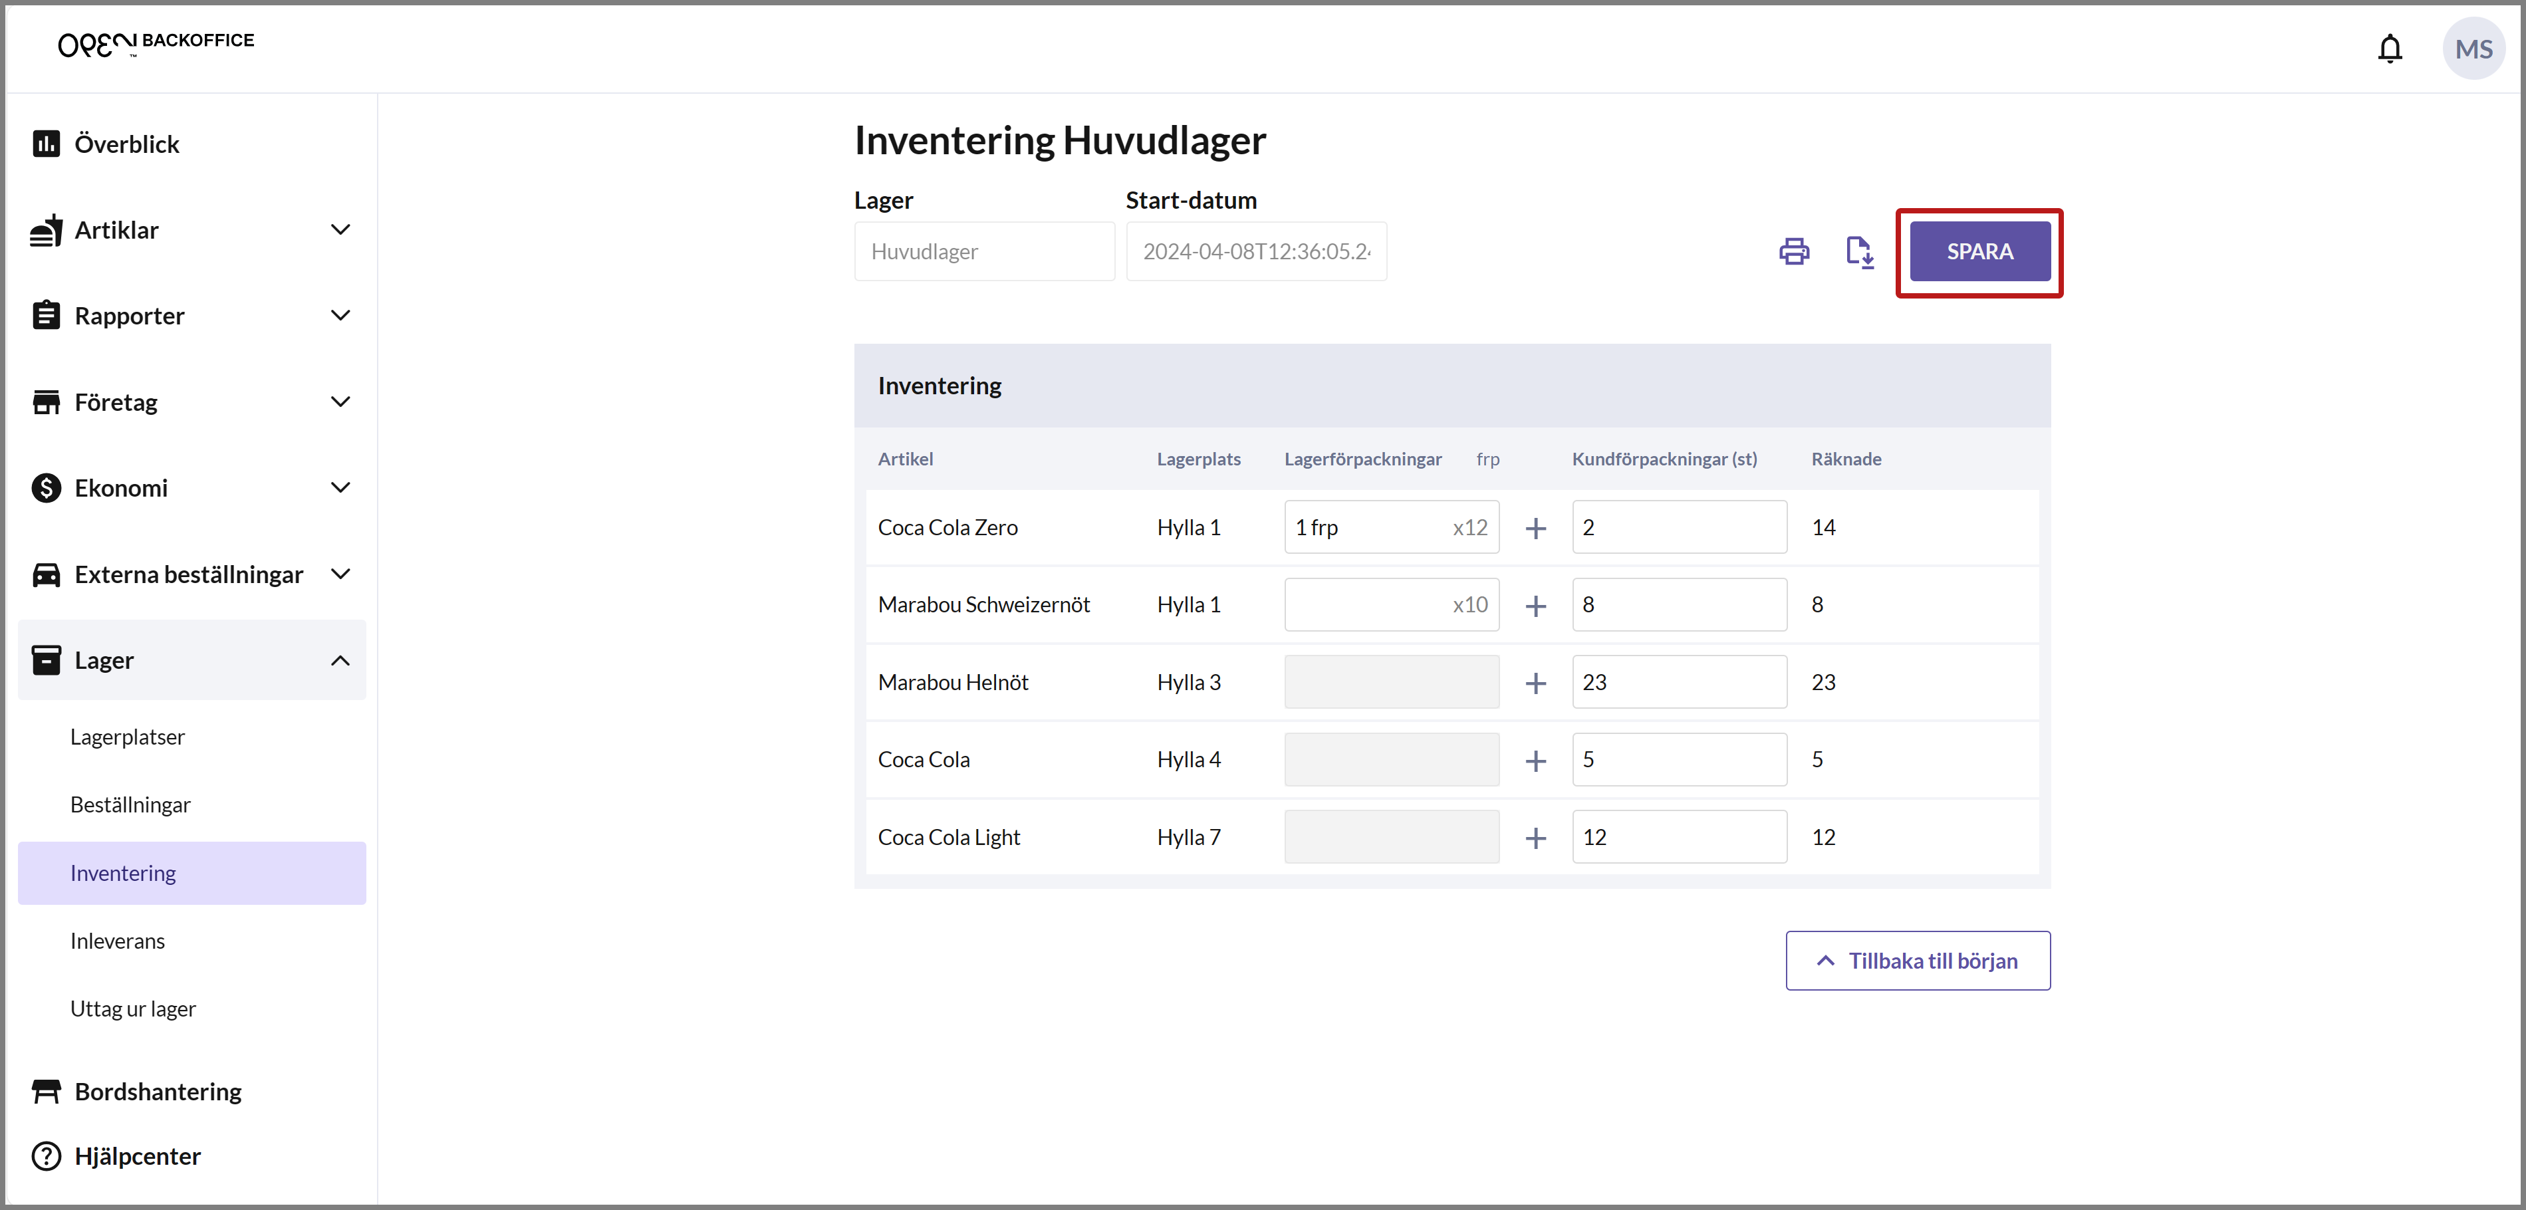The image size is (2526, 1210).
Task: Expand the Rapporter menu chevron
Action: point(340,316)
